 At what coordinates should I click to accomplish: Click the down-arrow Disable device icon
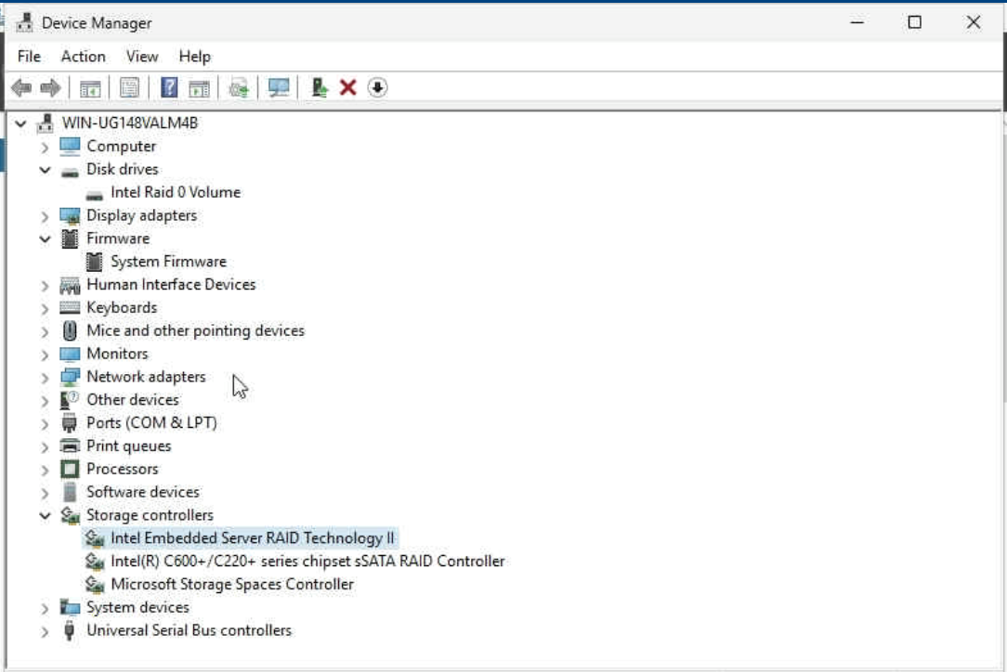(377, 87)
